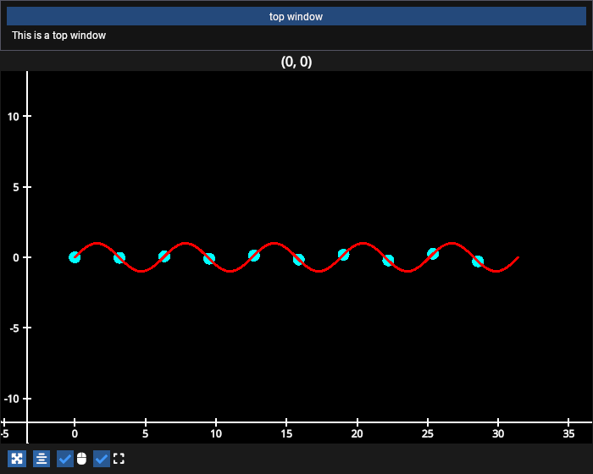Click the x-axis label 35
The width and height of the screenshot is (593, 474).
(568, 433)
